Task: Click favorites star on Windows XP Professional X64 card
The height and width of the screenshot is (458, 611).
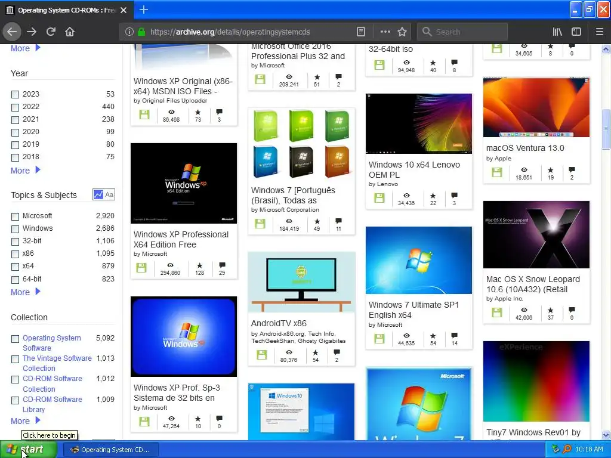Action: [x=199, y=265]
